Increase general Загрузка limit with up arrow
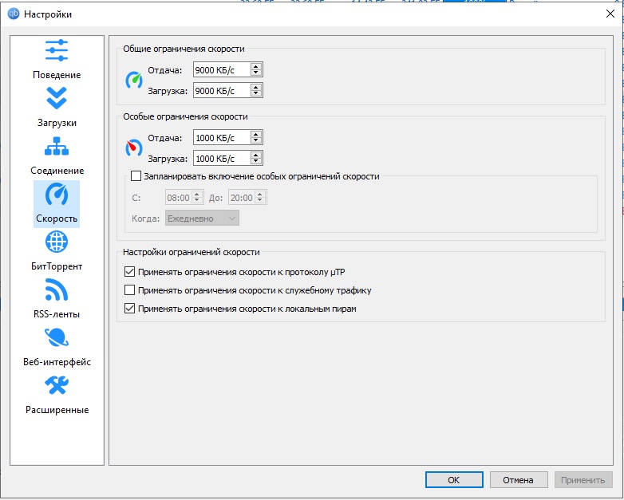 256,87
